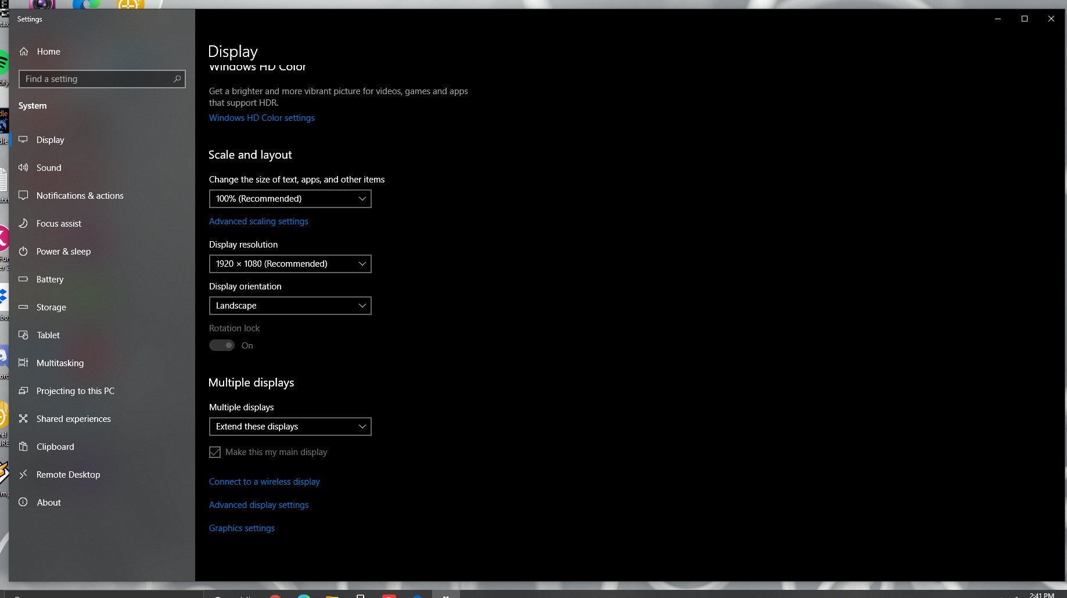The image size is (1067, 598).
Task: Open Battery settings from the sidebar
Action: 49,279
